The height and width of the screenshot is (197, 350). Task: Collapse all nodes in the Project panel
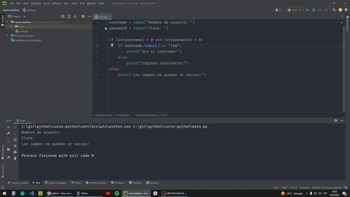click(75, 16)
